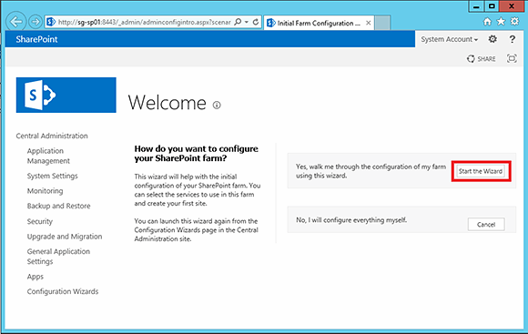This screenshot has height=334, width=528.
Task: Open the Apps link in sidebar
Action: click(36, 277)
